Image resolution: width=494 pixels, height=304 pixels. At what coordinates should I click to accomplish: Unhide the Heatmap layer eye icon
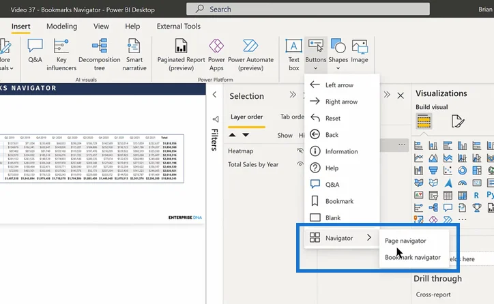click(300, 151)
